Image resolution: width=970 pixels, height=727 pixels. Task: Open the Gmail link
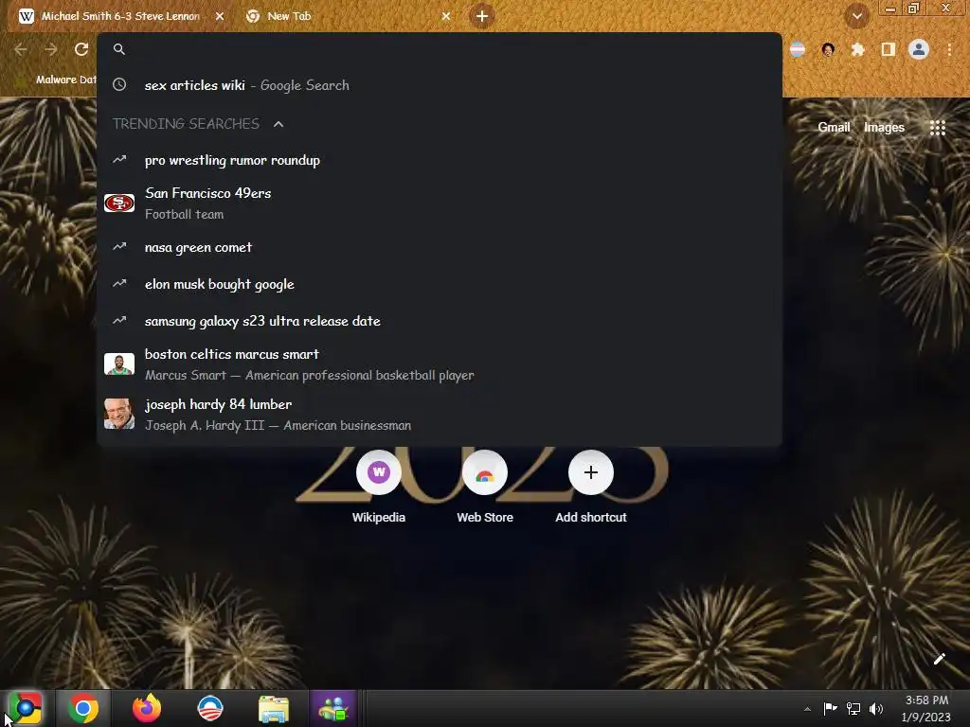coord(834,128)
